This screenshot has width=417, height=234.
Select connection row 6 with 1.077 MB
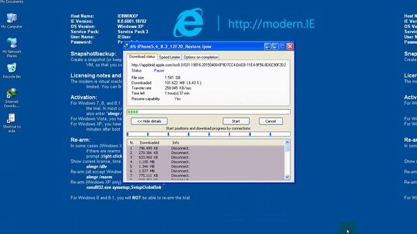(206, 171)
